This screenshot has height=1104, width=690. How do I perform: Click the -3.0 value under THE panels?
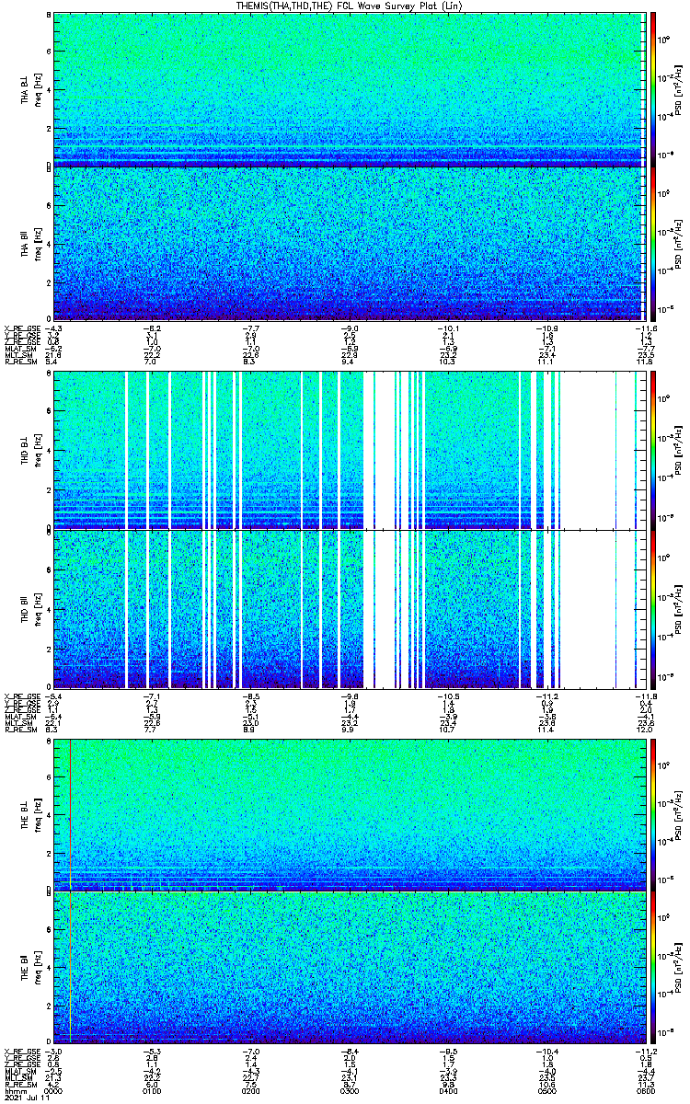53,1052
